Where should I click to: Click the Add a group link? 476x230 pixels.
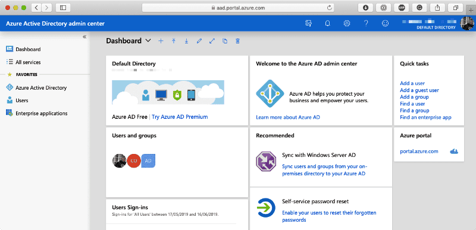(414, 97)
